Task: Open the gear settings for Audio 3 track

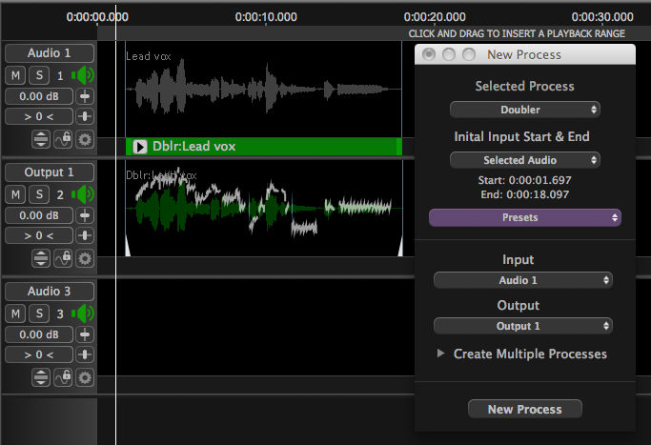Action: (85, 377)
